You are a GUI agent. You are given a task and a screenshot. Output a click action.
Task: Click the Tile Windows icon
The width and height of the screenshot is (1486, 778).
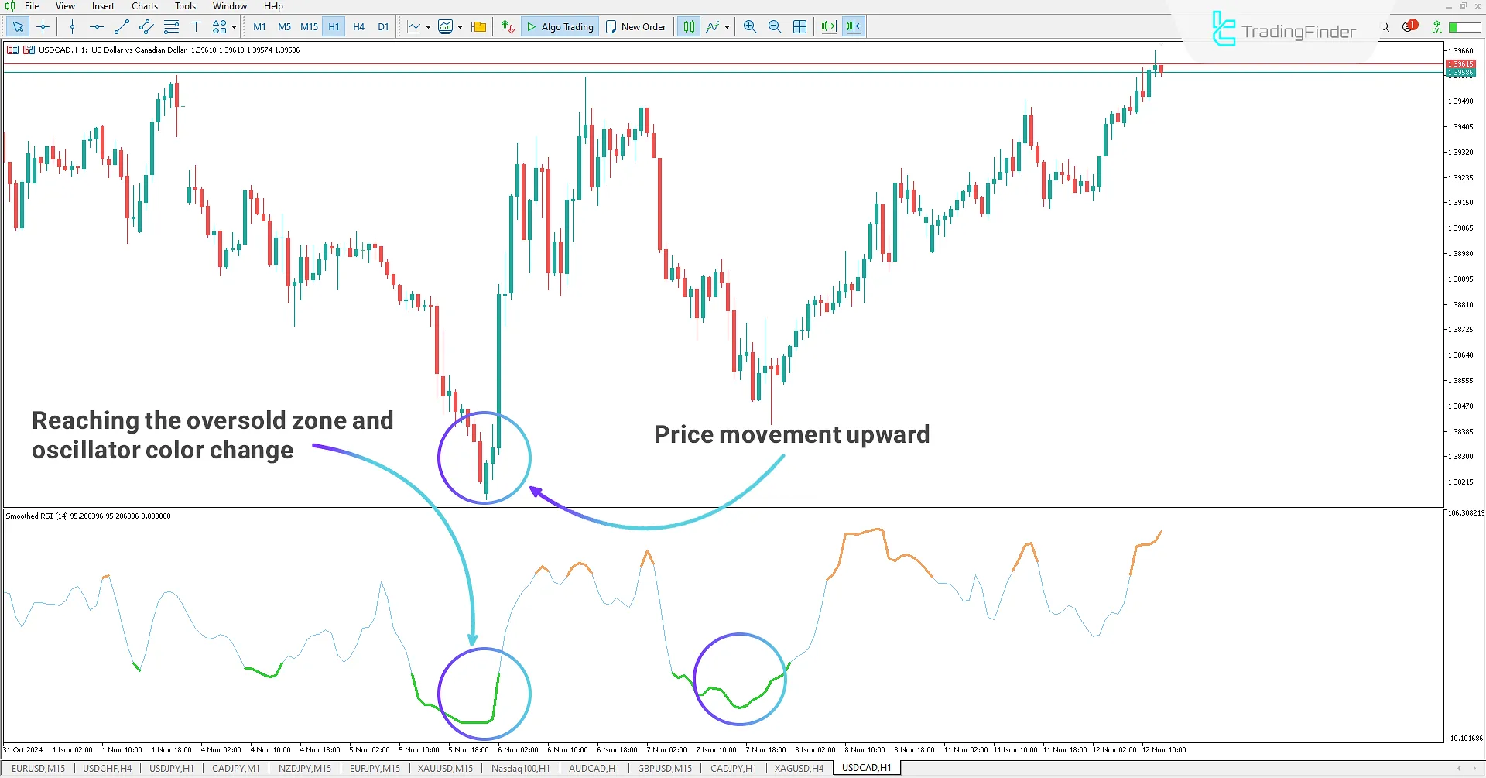[x=799, y=26]
